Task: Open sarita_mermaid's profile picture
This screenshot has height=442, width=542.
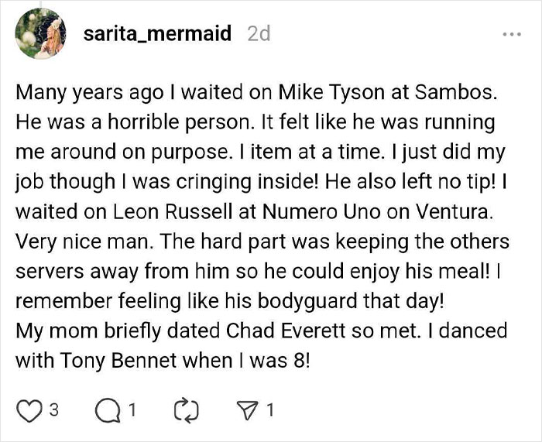Action: coord(39,35)
